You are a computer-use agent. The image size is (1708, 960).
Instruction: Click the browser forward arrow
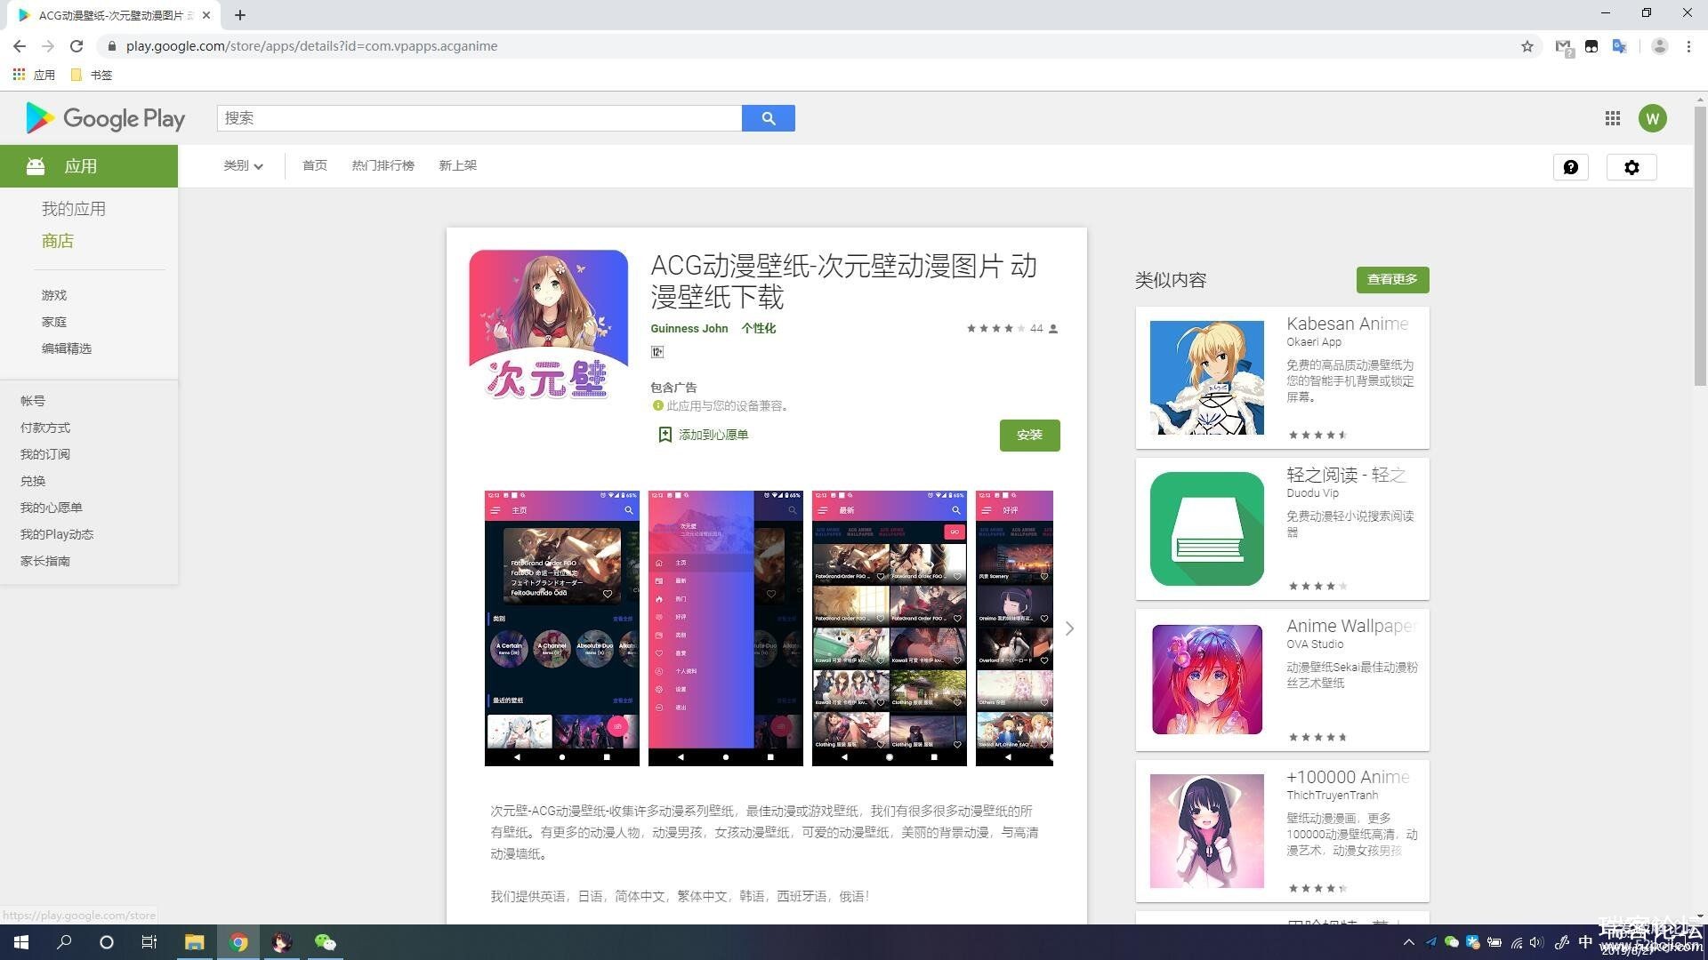pos(48,46)
